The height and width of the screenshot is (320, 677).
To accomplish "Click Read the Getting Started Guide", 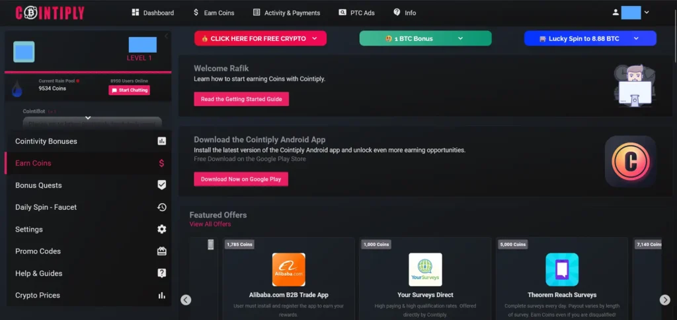I will point(241,99).
